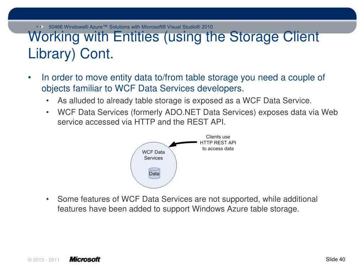364x273 pixels.
Task: Click the Data cylinder icon
Action: 154,173
